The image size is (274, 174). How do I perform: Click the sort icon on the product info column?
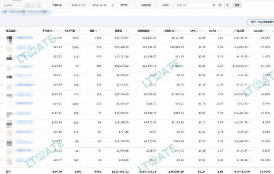click(18, 31)
